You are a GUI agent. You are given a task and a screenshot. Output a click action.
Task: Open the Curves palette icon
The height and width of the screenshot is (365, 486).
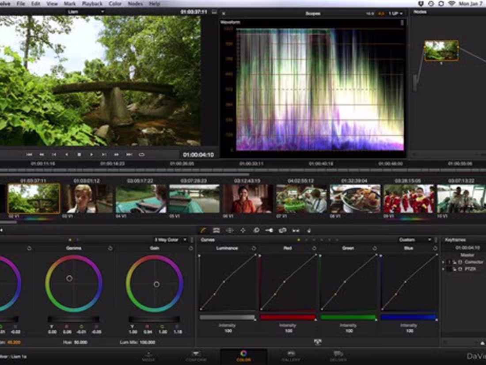[x=203, y=230]
